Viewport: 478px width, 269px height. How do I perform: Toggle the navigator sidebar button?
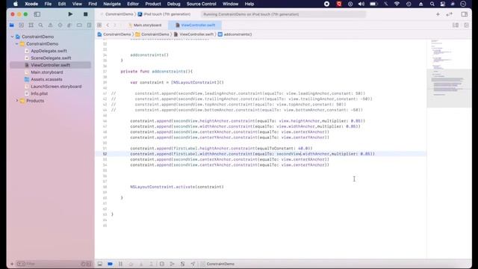point(37,14)
